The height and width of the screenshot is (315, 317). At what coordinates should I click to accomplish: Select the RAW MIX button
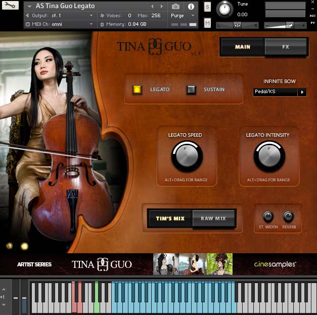213,219
